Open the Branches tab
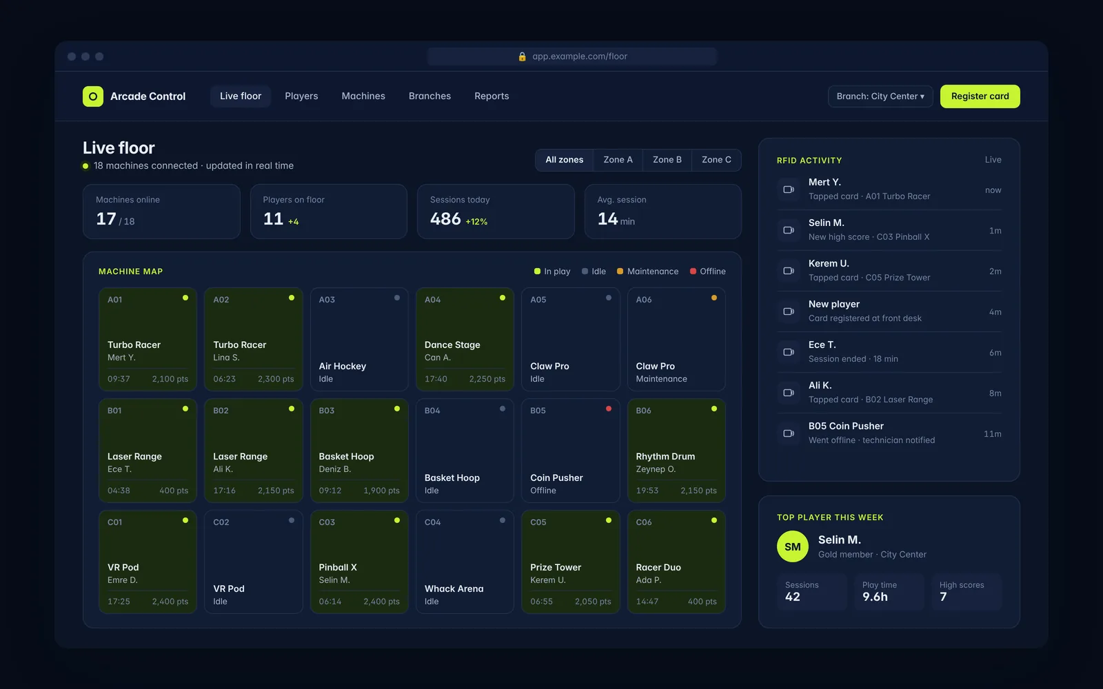This screenshot has height=689, width=1103. (429, 96)
